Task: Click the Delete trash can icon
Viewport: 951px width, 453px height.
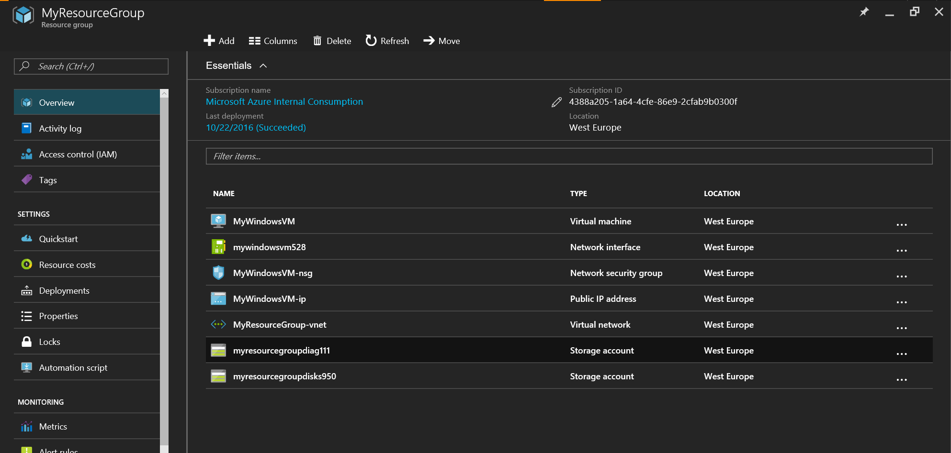Action: (317, 41)
